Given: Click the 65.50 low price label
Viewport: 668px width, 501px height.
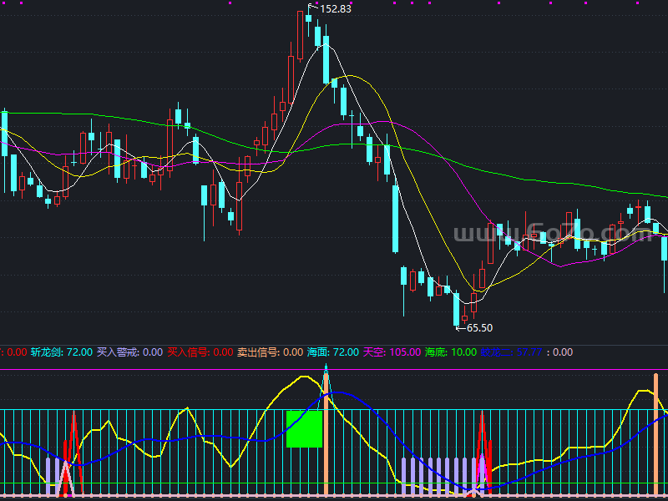Looking at the screenshot, I should coord(479,328).
